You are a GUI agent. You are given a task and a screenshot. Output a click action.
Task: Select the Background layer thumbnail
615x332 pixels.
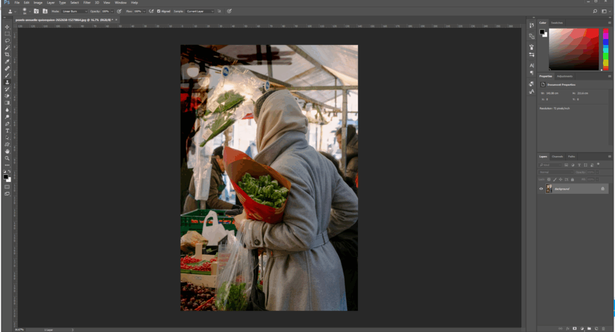[549, 189]
